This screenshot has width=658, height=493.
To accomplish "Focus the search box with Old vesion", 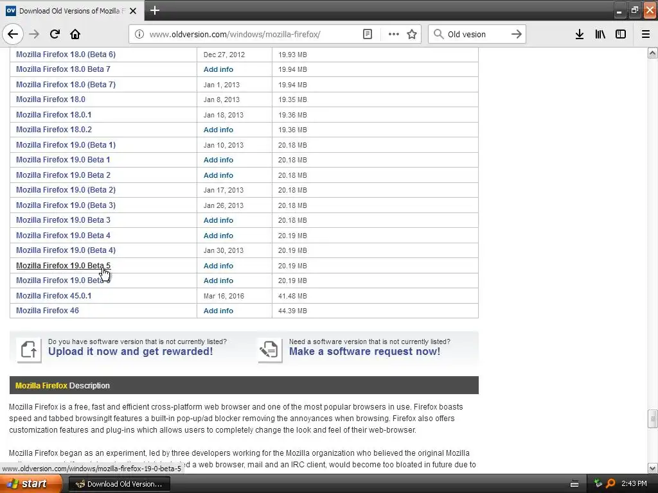I will (x=476, y=34).
